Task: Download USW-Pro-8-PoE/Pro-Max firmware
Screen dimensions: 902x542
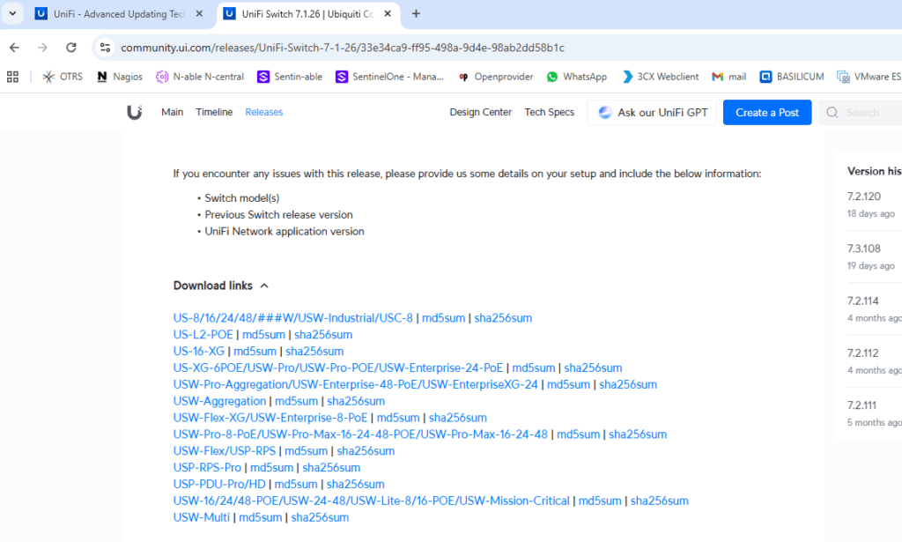Action: click(360, 434)
